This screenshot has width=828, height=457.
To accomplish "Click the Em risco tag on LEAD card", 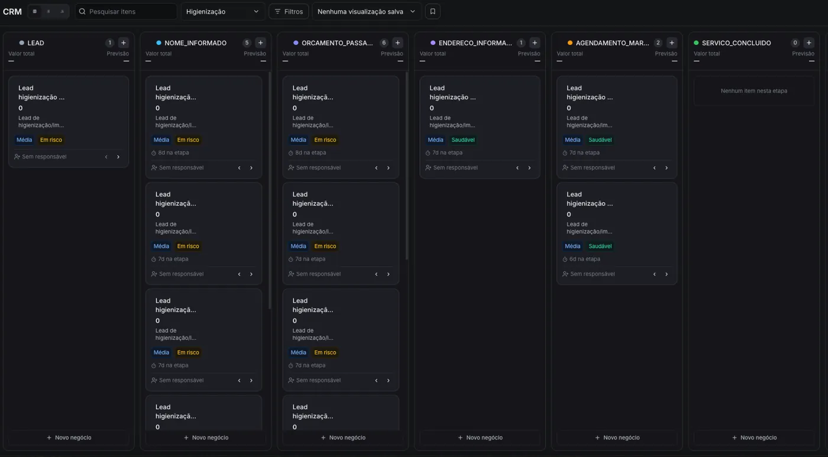I will (x=51, y=140).
